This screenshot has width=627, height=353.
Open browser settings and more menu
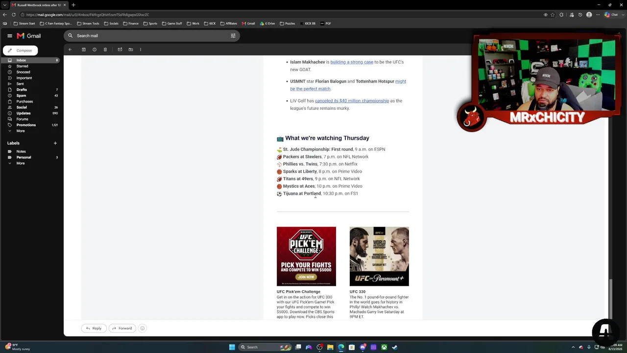(x=598, y=15)
